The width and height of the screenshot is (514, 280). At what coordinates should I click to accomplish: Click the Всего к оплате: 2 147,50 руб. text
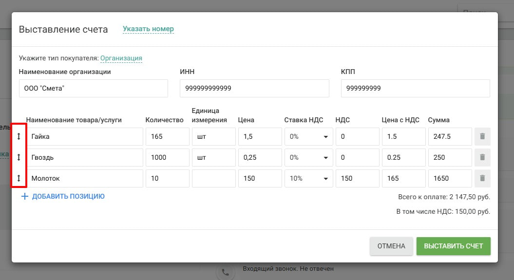[444, 197]
